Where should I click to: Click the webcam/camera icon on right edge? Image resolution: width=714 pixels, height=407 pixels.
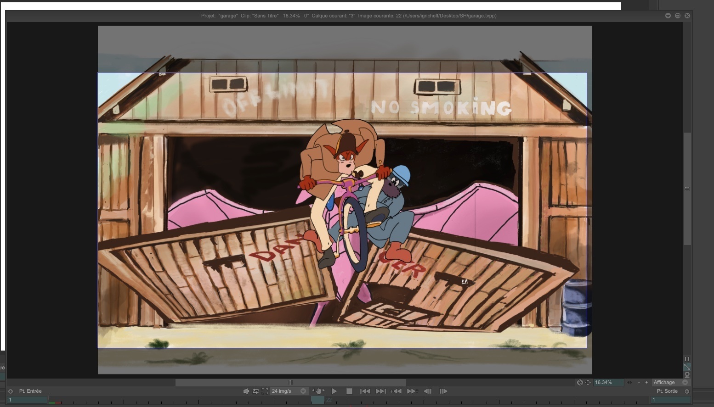pyautogui.click(x=687, y=375)
